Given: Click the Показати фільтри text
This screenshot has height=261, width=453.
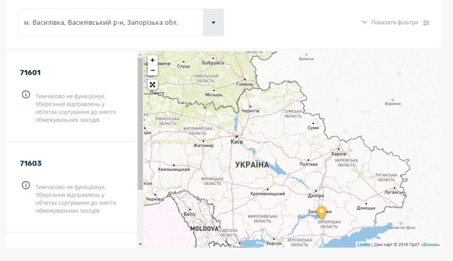Looking at the screenshot, I should click(394, 23).
